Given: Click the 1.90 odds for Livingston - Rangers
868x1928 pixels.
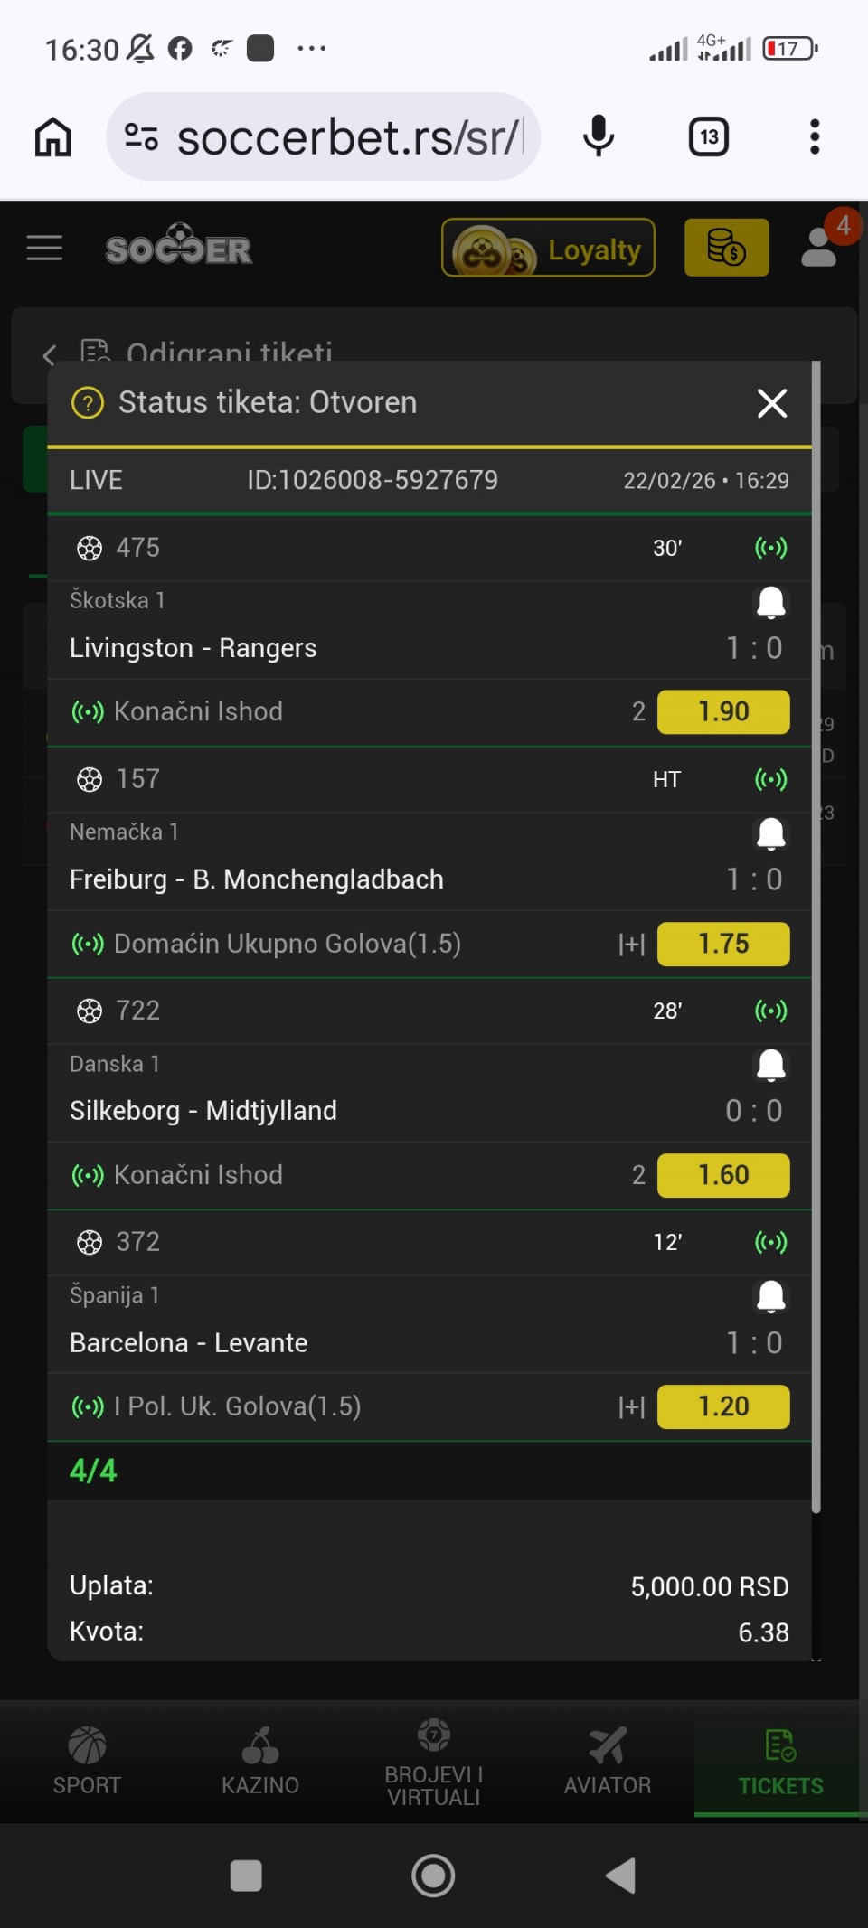Looking at the screenshot, I should coord(723,712).
